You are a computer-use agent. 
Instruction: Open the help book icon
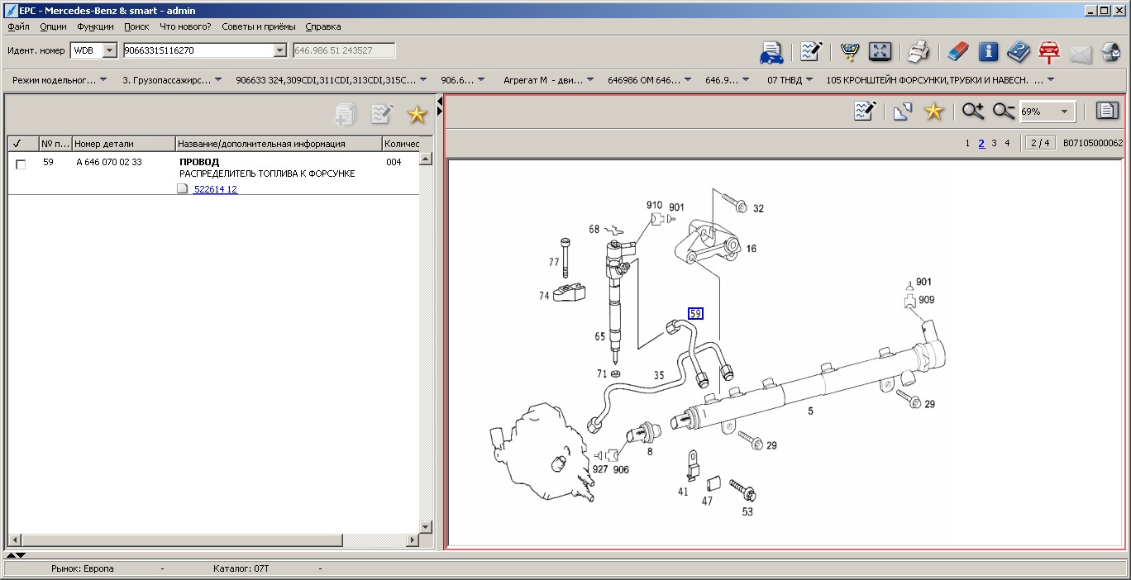(x=1019, y=52)
